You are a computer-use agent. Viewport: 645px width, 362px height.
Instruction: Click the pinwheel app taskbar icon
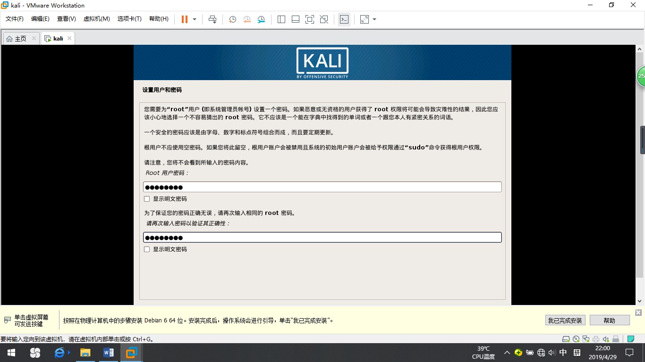coord(35,353)
